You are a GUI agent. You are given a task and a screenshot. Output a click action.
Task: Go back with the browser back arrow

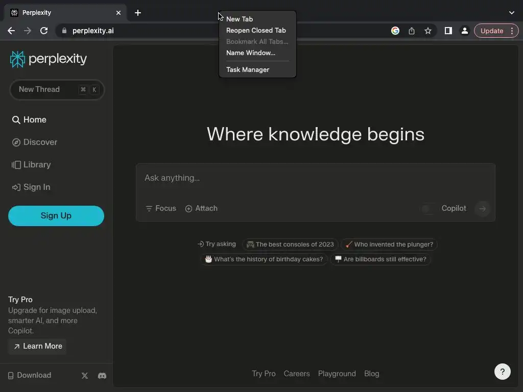[11, 31]
